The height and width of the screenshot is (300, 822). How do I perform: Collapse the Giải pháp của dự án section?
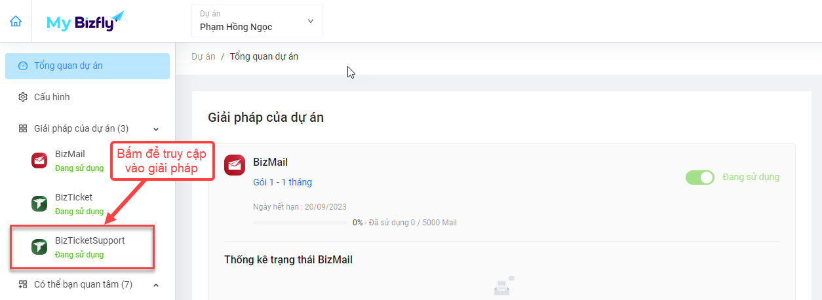click(156, 129)
